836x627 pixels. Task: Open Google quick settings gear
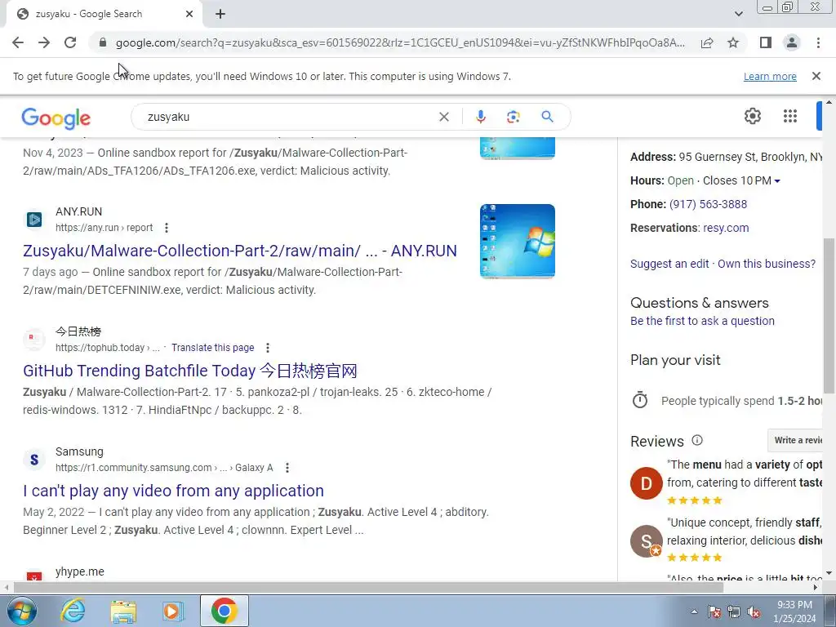(752, 116)
